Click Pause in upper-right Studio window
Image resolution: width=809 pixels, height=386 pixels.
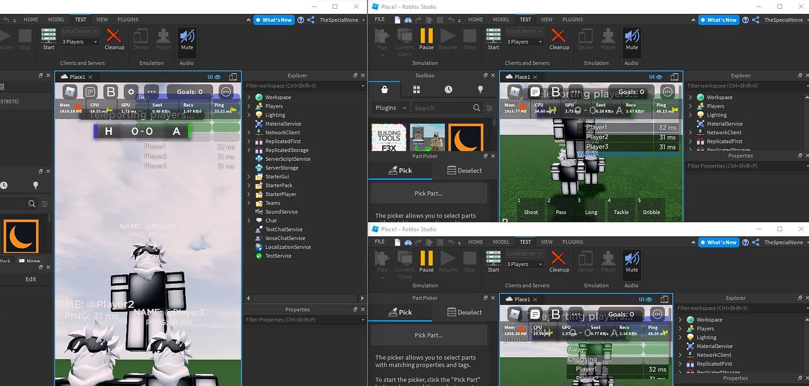(426, 39)
